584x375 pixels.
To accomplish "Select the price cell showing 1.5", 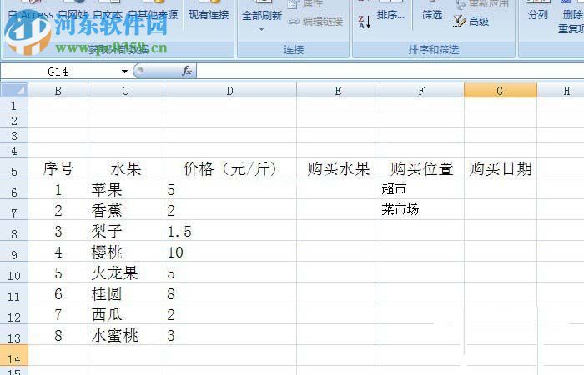I will coord(230,231).
